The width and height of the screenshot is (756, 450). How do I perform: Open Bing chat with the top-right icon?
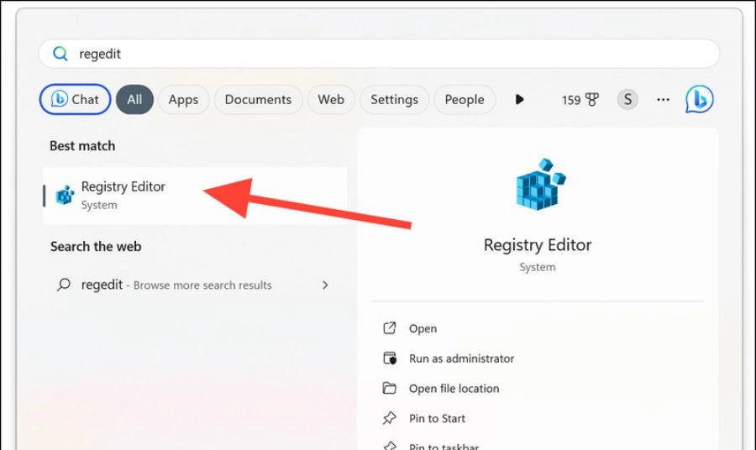[699, 99]
